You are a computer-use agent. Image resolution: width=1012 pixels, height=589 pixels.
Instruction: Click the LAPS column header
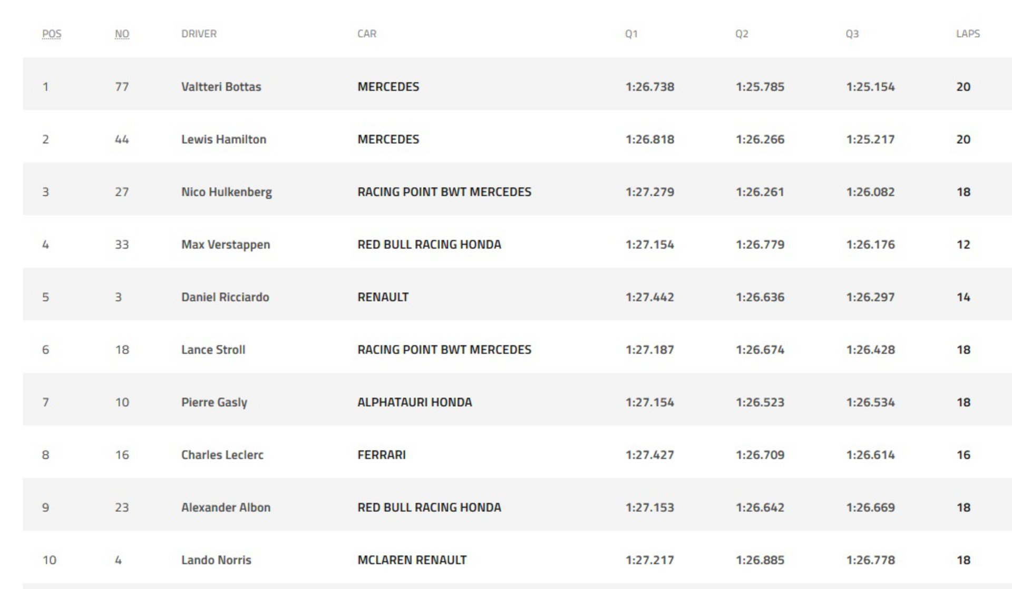(x=968, y=34)
